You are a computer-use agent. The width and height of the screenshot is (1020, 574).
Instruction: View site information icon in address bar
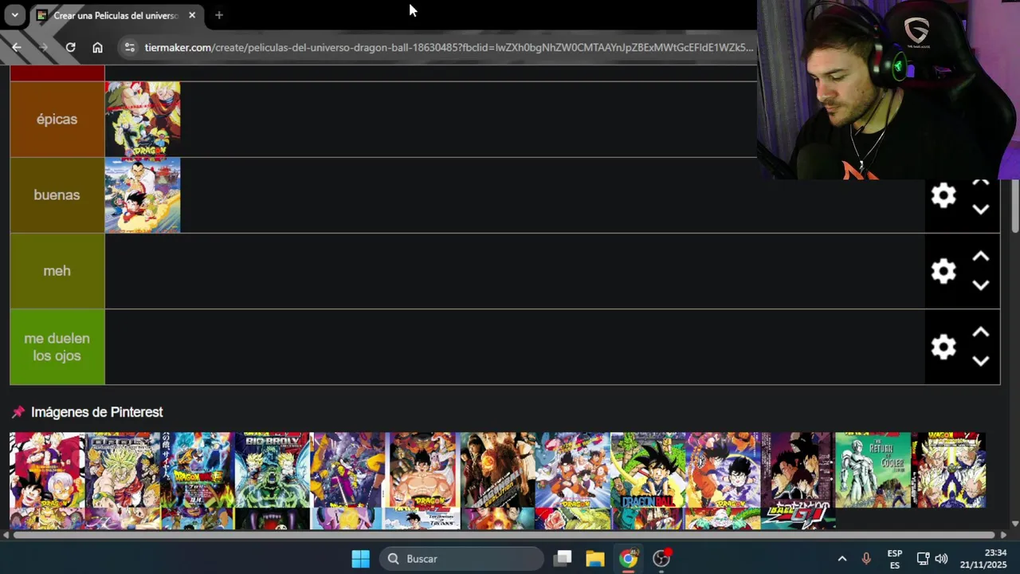pyautogui.click(x=130, y=47)
